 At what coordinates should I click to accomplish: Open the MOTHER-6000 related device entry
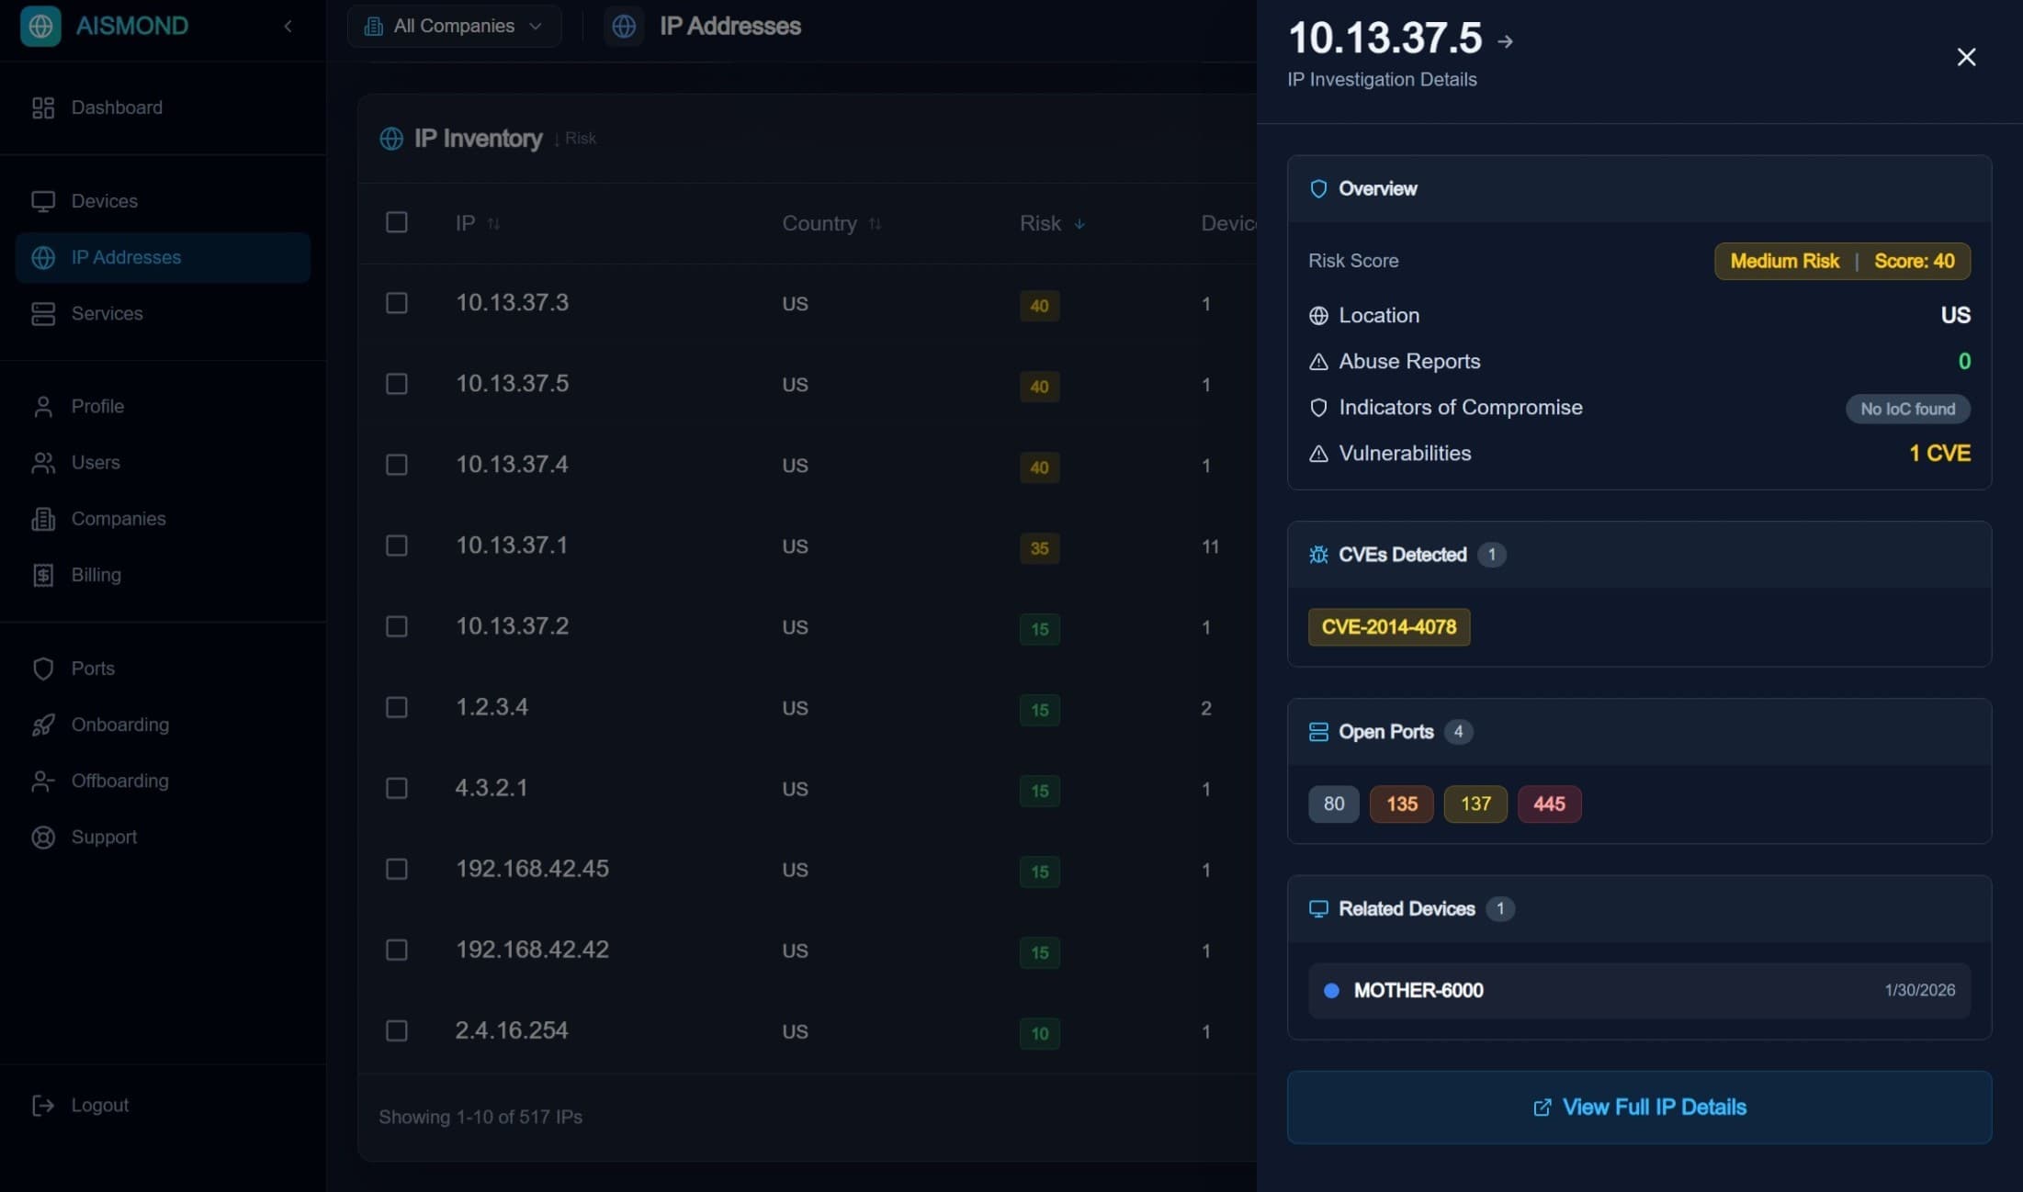point(1419,990)
